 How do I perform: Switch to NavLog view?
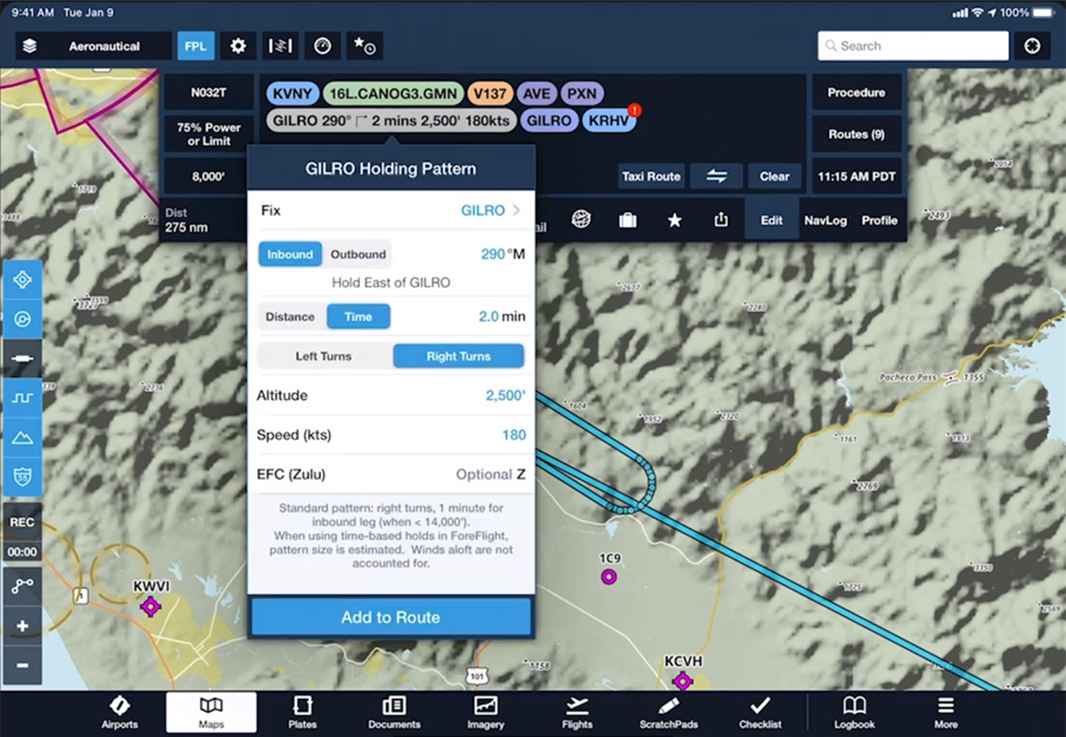click(825, 220)
